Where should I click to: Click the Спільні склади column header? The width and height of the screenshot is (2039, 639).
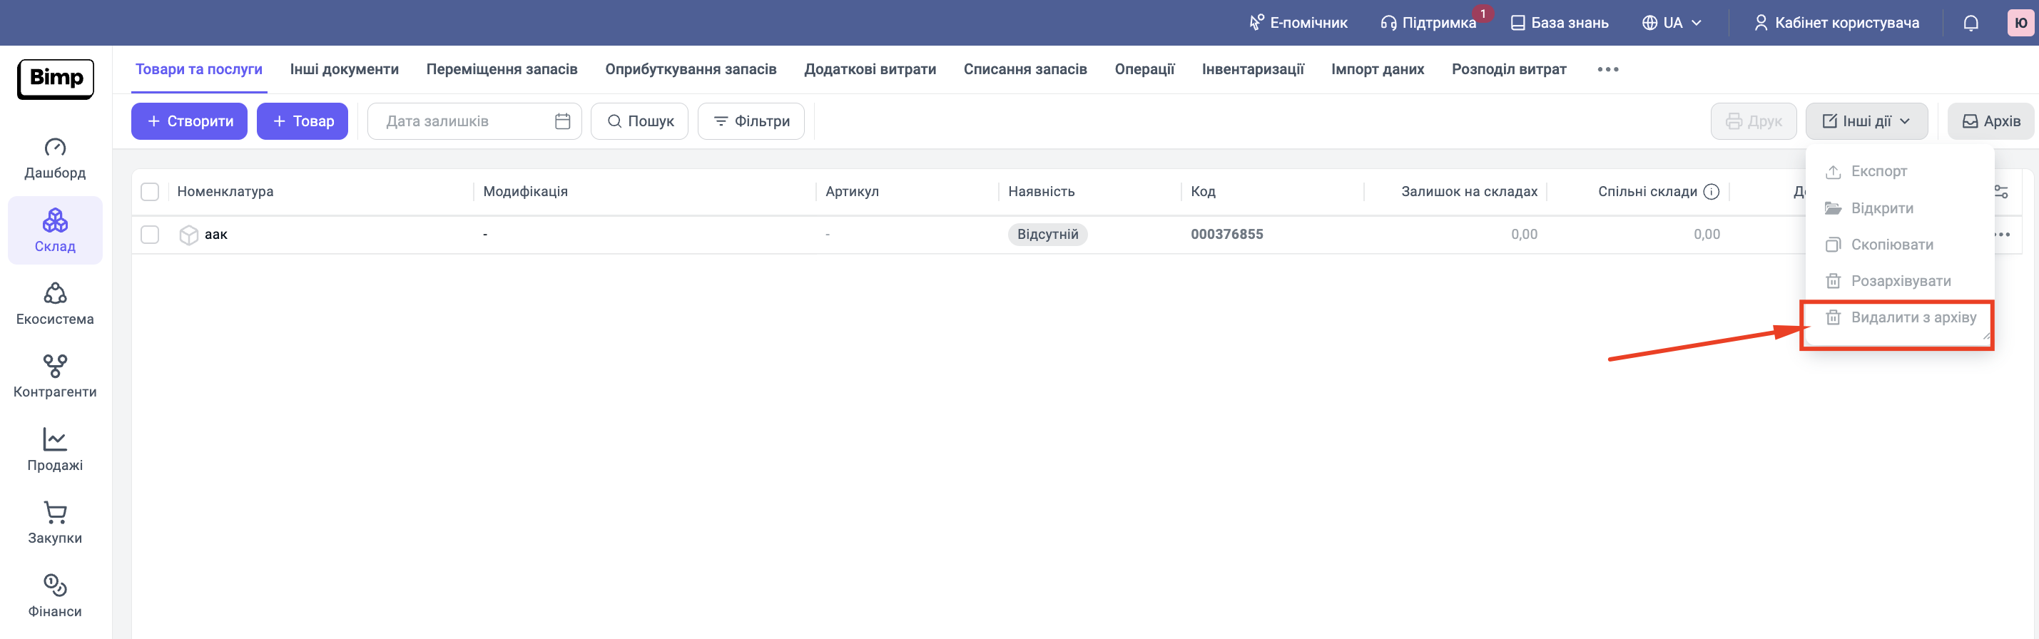1647,191
